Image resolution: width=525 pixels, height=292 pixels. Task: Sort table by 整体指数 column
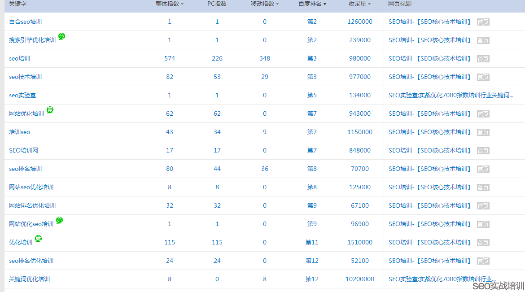170,4
